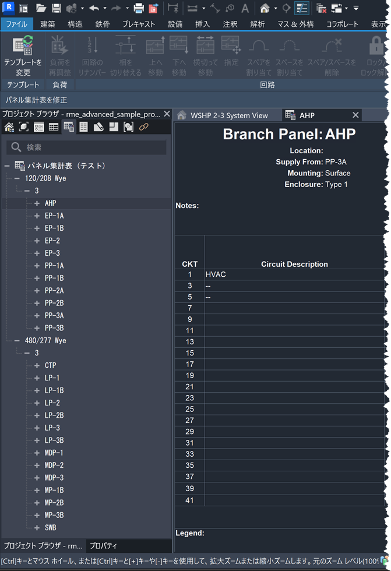Close the AHP view tab

tap(355, 115)
